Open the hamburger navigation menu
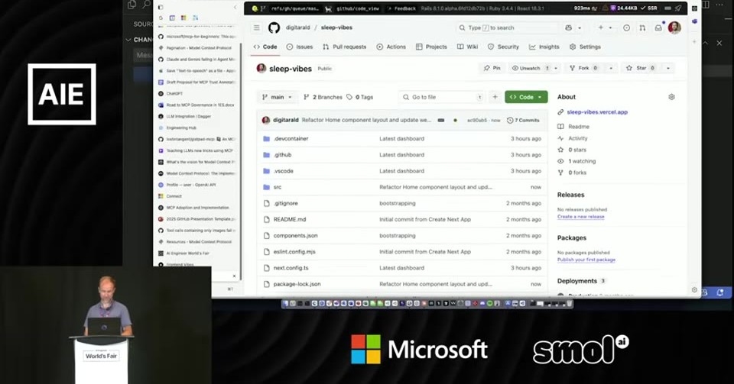The height and width of the screenshot is (384, 734). (x=257, y=27)
